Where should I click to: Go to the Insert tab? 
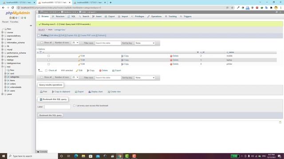point(97,16)
